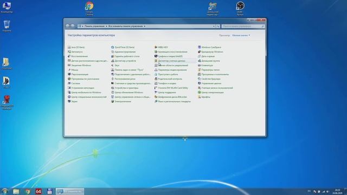Open Администрирование item

click(x=123, y=52)
